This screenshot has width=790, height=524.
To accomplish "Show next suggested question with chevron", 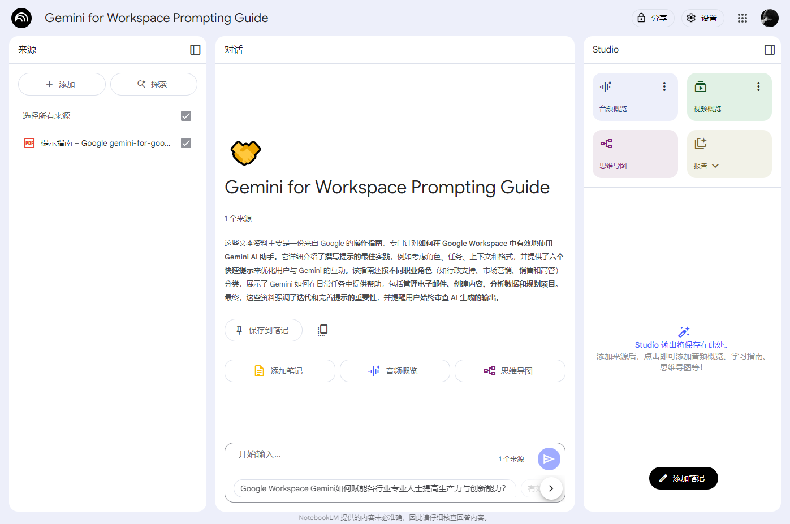I will point(551,488).
